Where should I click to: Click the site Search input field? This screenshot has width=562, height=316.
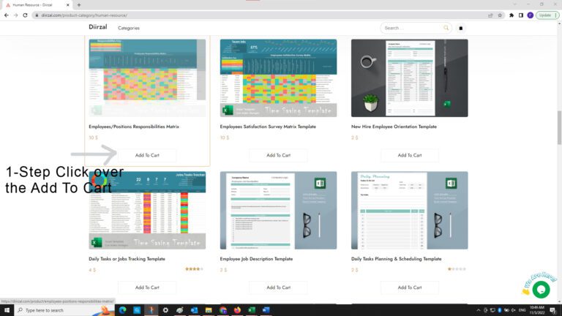point(412,28)
